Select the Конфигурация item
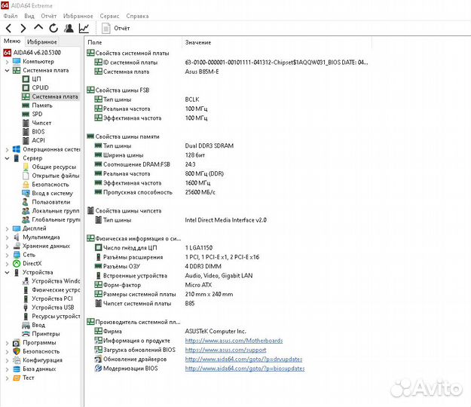The width and height of the screenshot is (471, 407). tap(42, 360)
